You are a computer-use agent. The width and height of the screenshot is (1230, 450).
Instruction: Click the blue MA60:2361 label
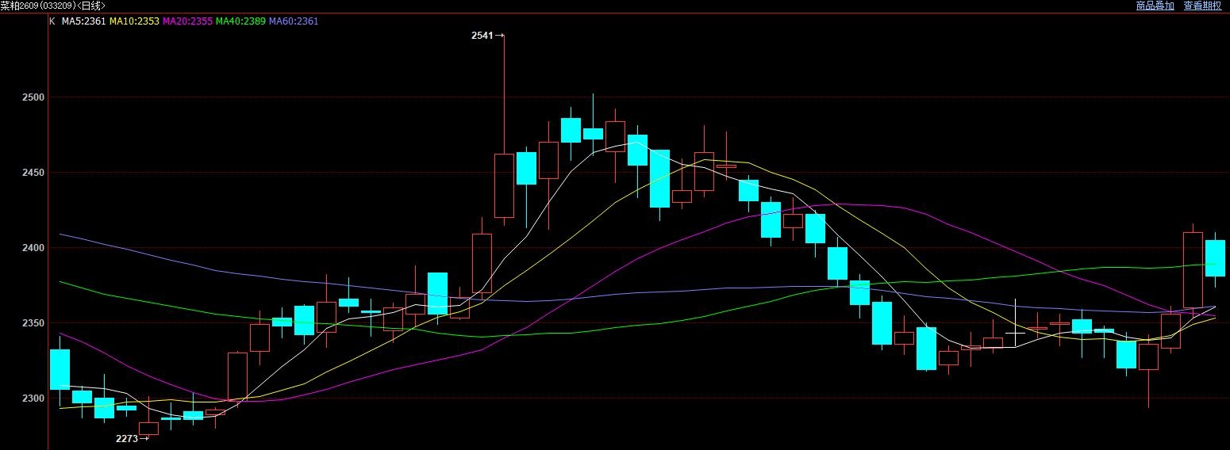click(x=294, y=21)
